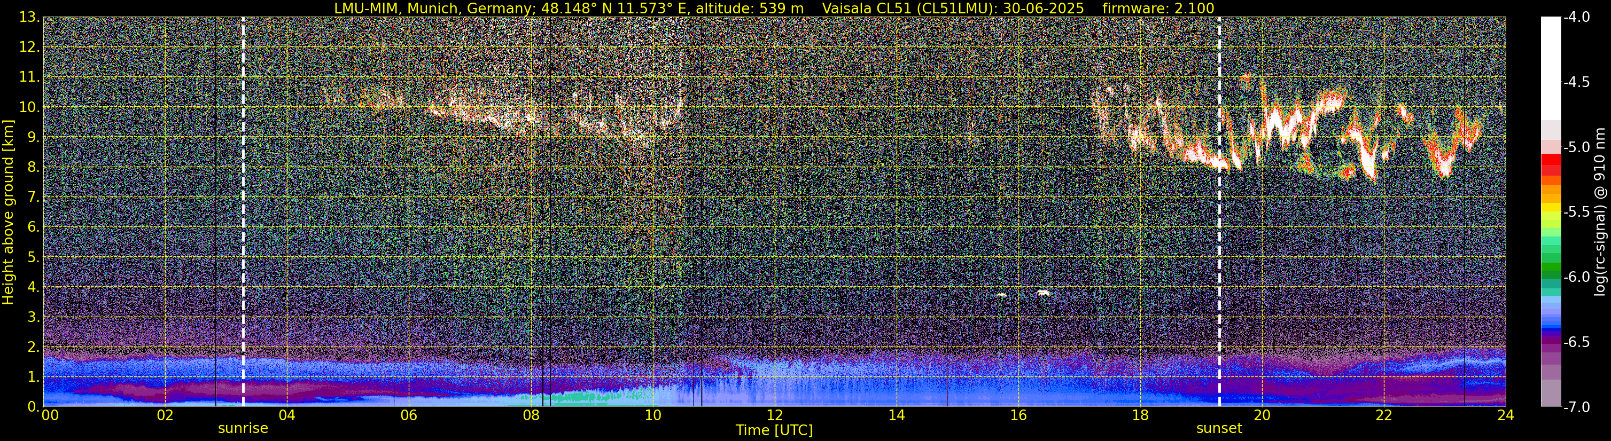Click the '00' tick on the time axis

[50, 415]
